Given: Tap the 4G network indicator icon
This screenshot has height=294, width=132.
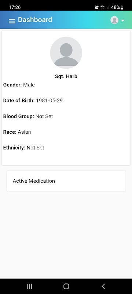Looking at the screenshot, I should coord(102,7).
